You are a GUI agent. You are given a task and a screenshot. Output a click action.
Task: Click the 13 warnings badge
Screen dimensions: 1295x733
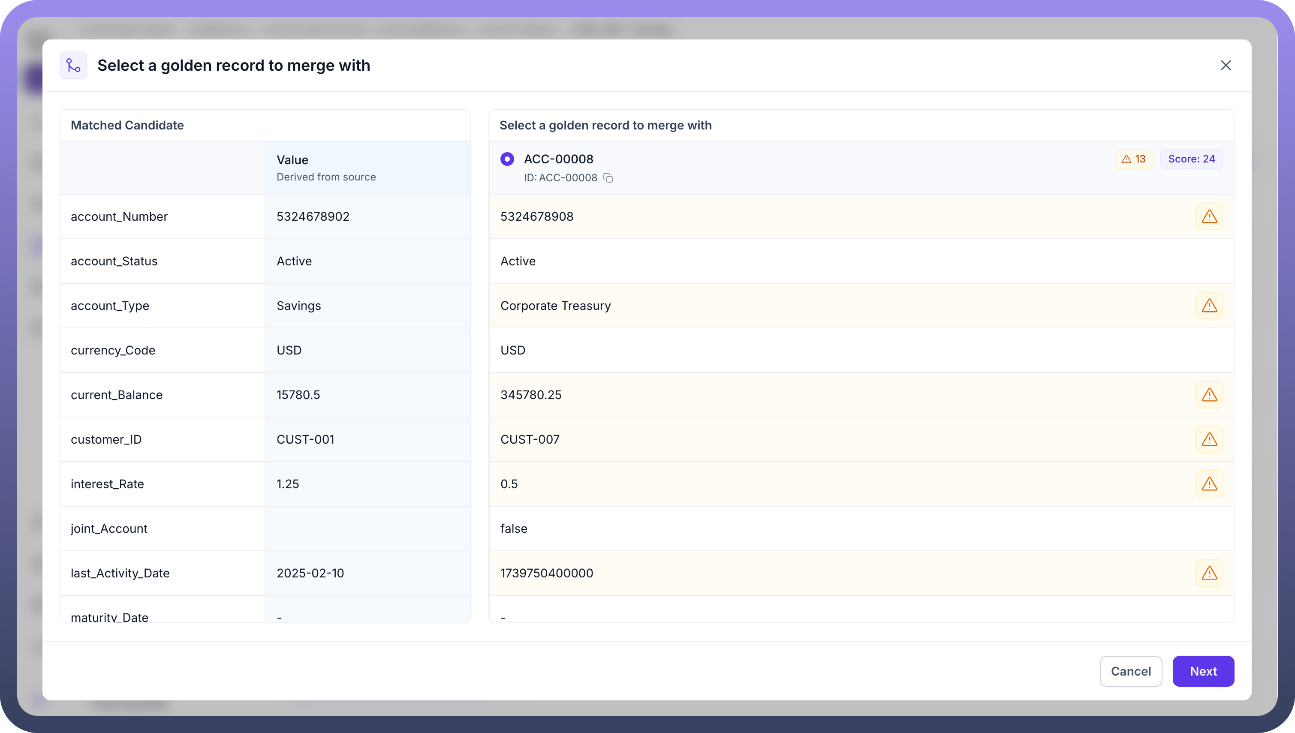point(1134,159)
